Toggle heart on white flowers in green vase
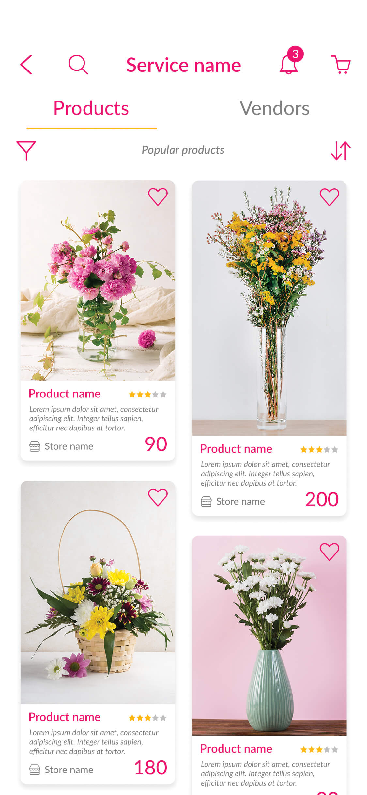This screenshot has height=795, width=367. point(329,552)
